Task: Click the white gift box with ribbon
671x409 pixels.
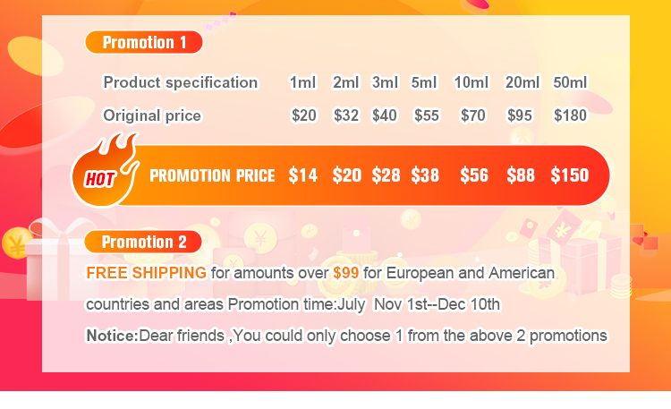Action: [55, 260]
